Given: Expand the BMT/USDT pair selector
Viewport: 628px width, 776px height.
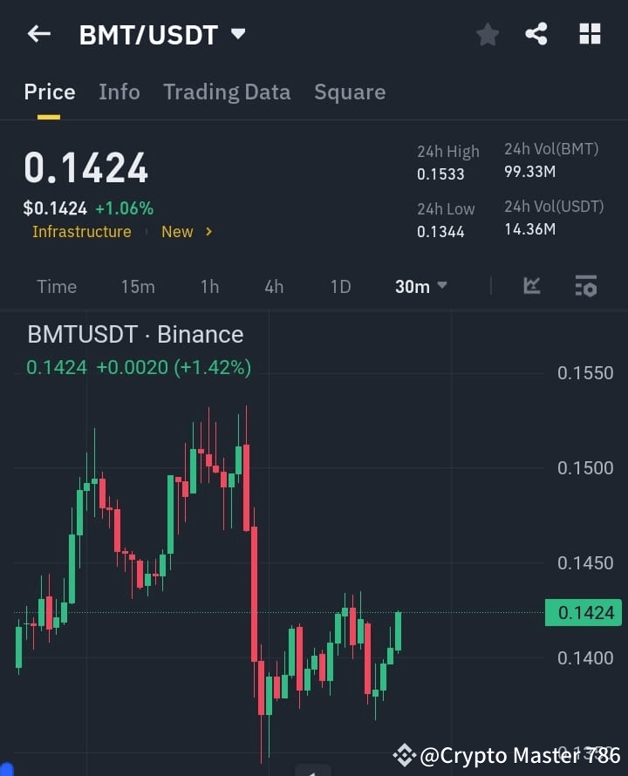Looking at the screenshot, I should tap(163, 35).
